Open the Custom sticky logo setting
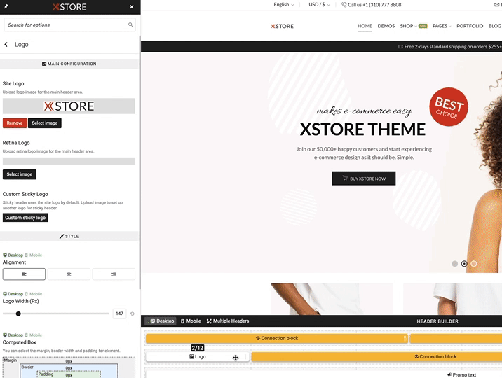502x378 pixels. (x=25, y=218)
